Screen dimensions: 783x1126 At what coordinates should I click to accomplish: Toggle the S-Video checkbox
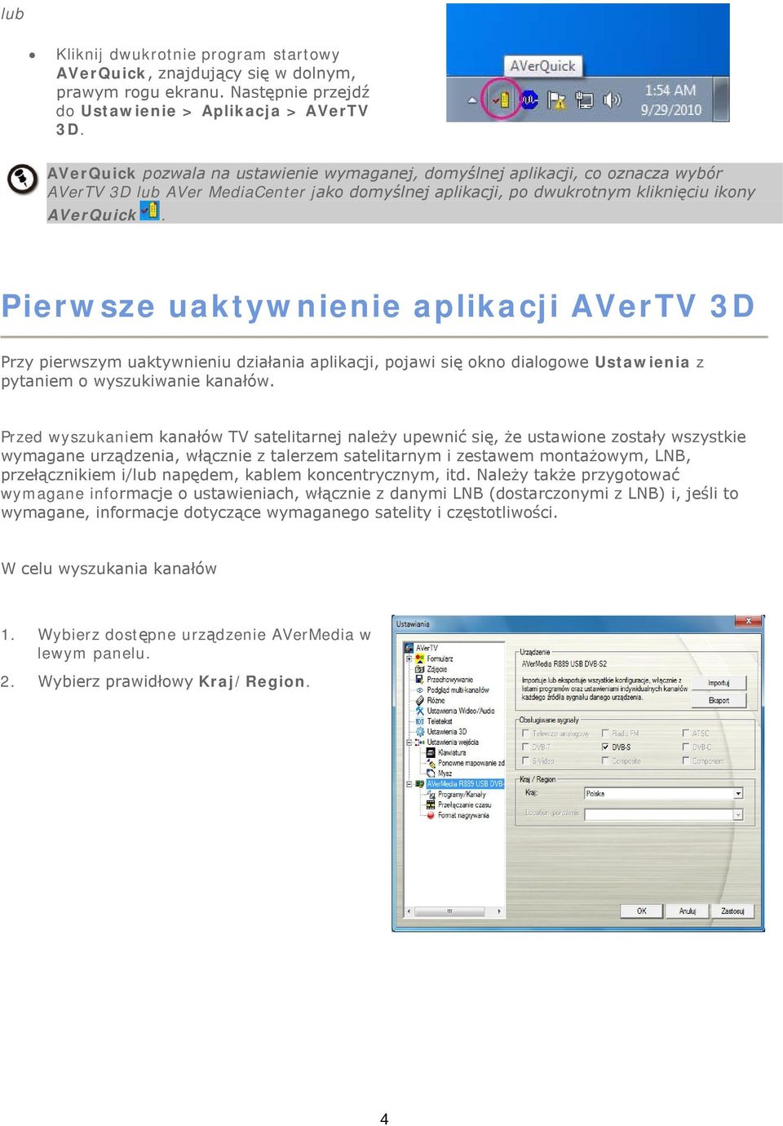(525, 760)
